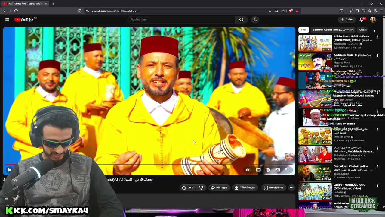The height and width of the screenshot is (217, 385).
Task: Open the player settings gear
Action: click(x=268, y=170)
